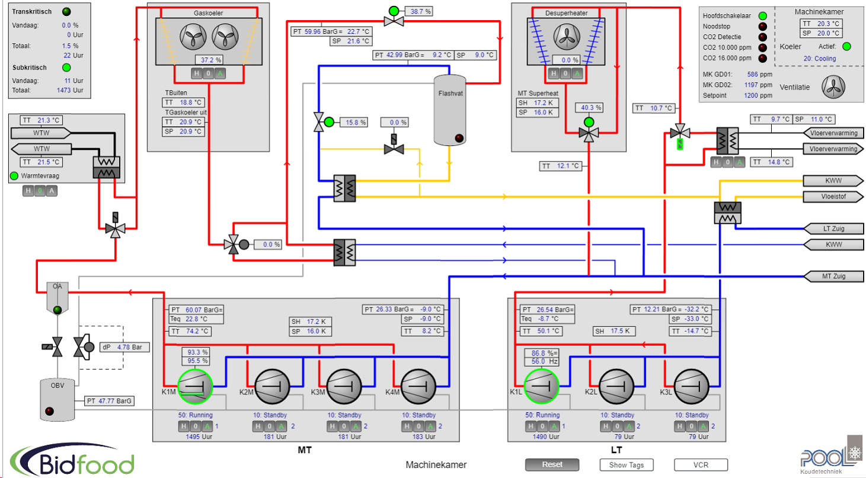Select the gas cooler bypass three-way valve at 0.0 %

click(x=236, y=244)
